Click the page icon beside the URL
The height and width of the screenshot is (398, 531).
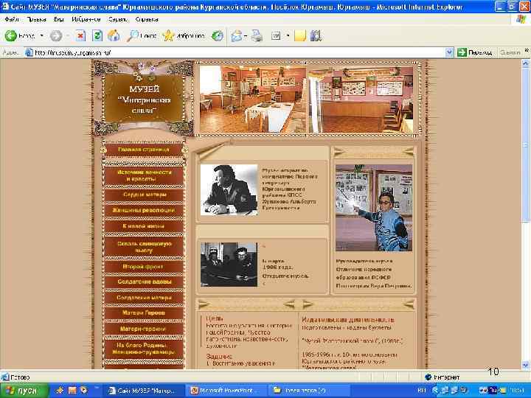[29, 52]
